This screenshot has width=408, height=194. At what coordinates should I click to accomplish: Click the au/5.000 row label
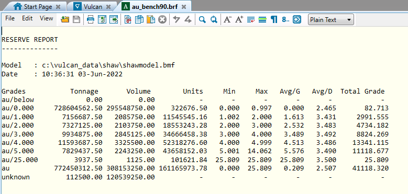tap(18, 151)
